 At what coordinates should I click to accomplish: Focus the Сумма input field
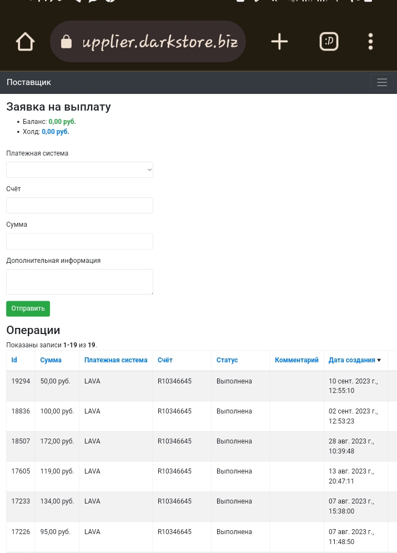[x=79, y=241]
